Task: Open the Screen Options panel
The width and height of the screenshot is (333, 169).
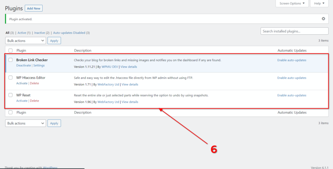Action: coord(292,3)
